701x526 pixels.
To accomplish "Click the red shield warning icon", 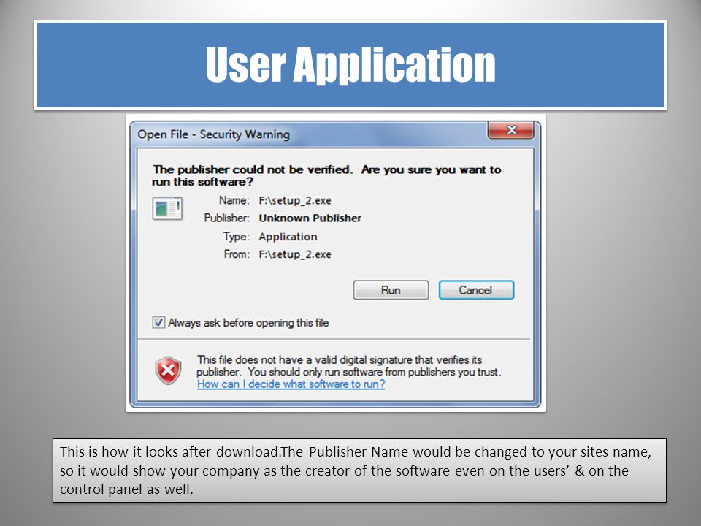I will click(x=168, y=370).
